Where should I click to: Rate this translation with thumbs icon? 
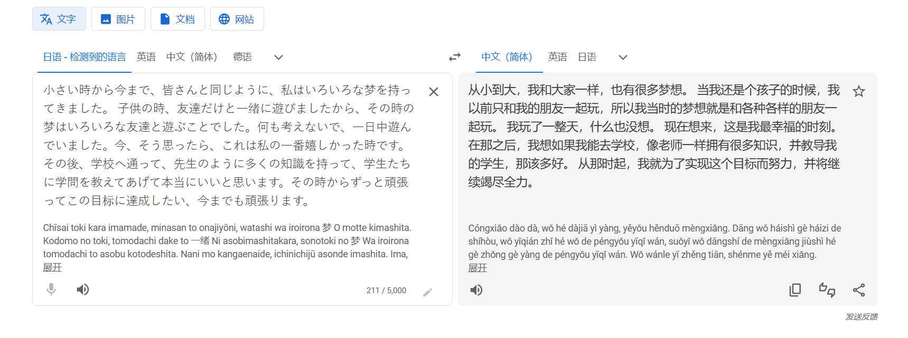pyautogui.click(x=827, y=290)
